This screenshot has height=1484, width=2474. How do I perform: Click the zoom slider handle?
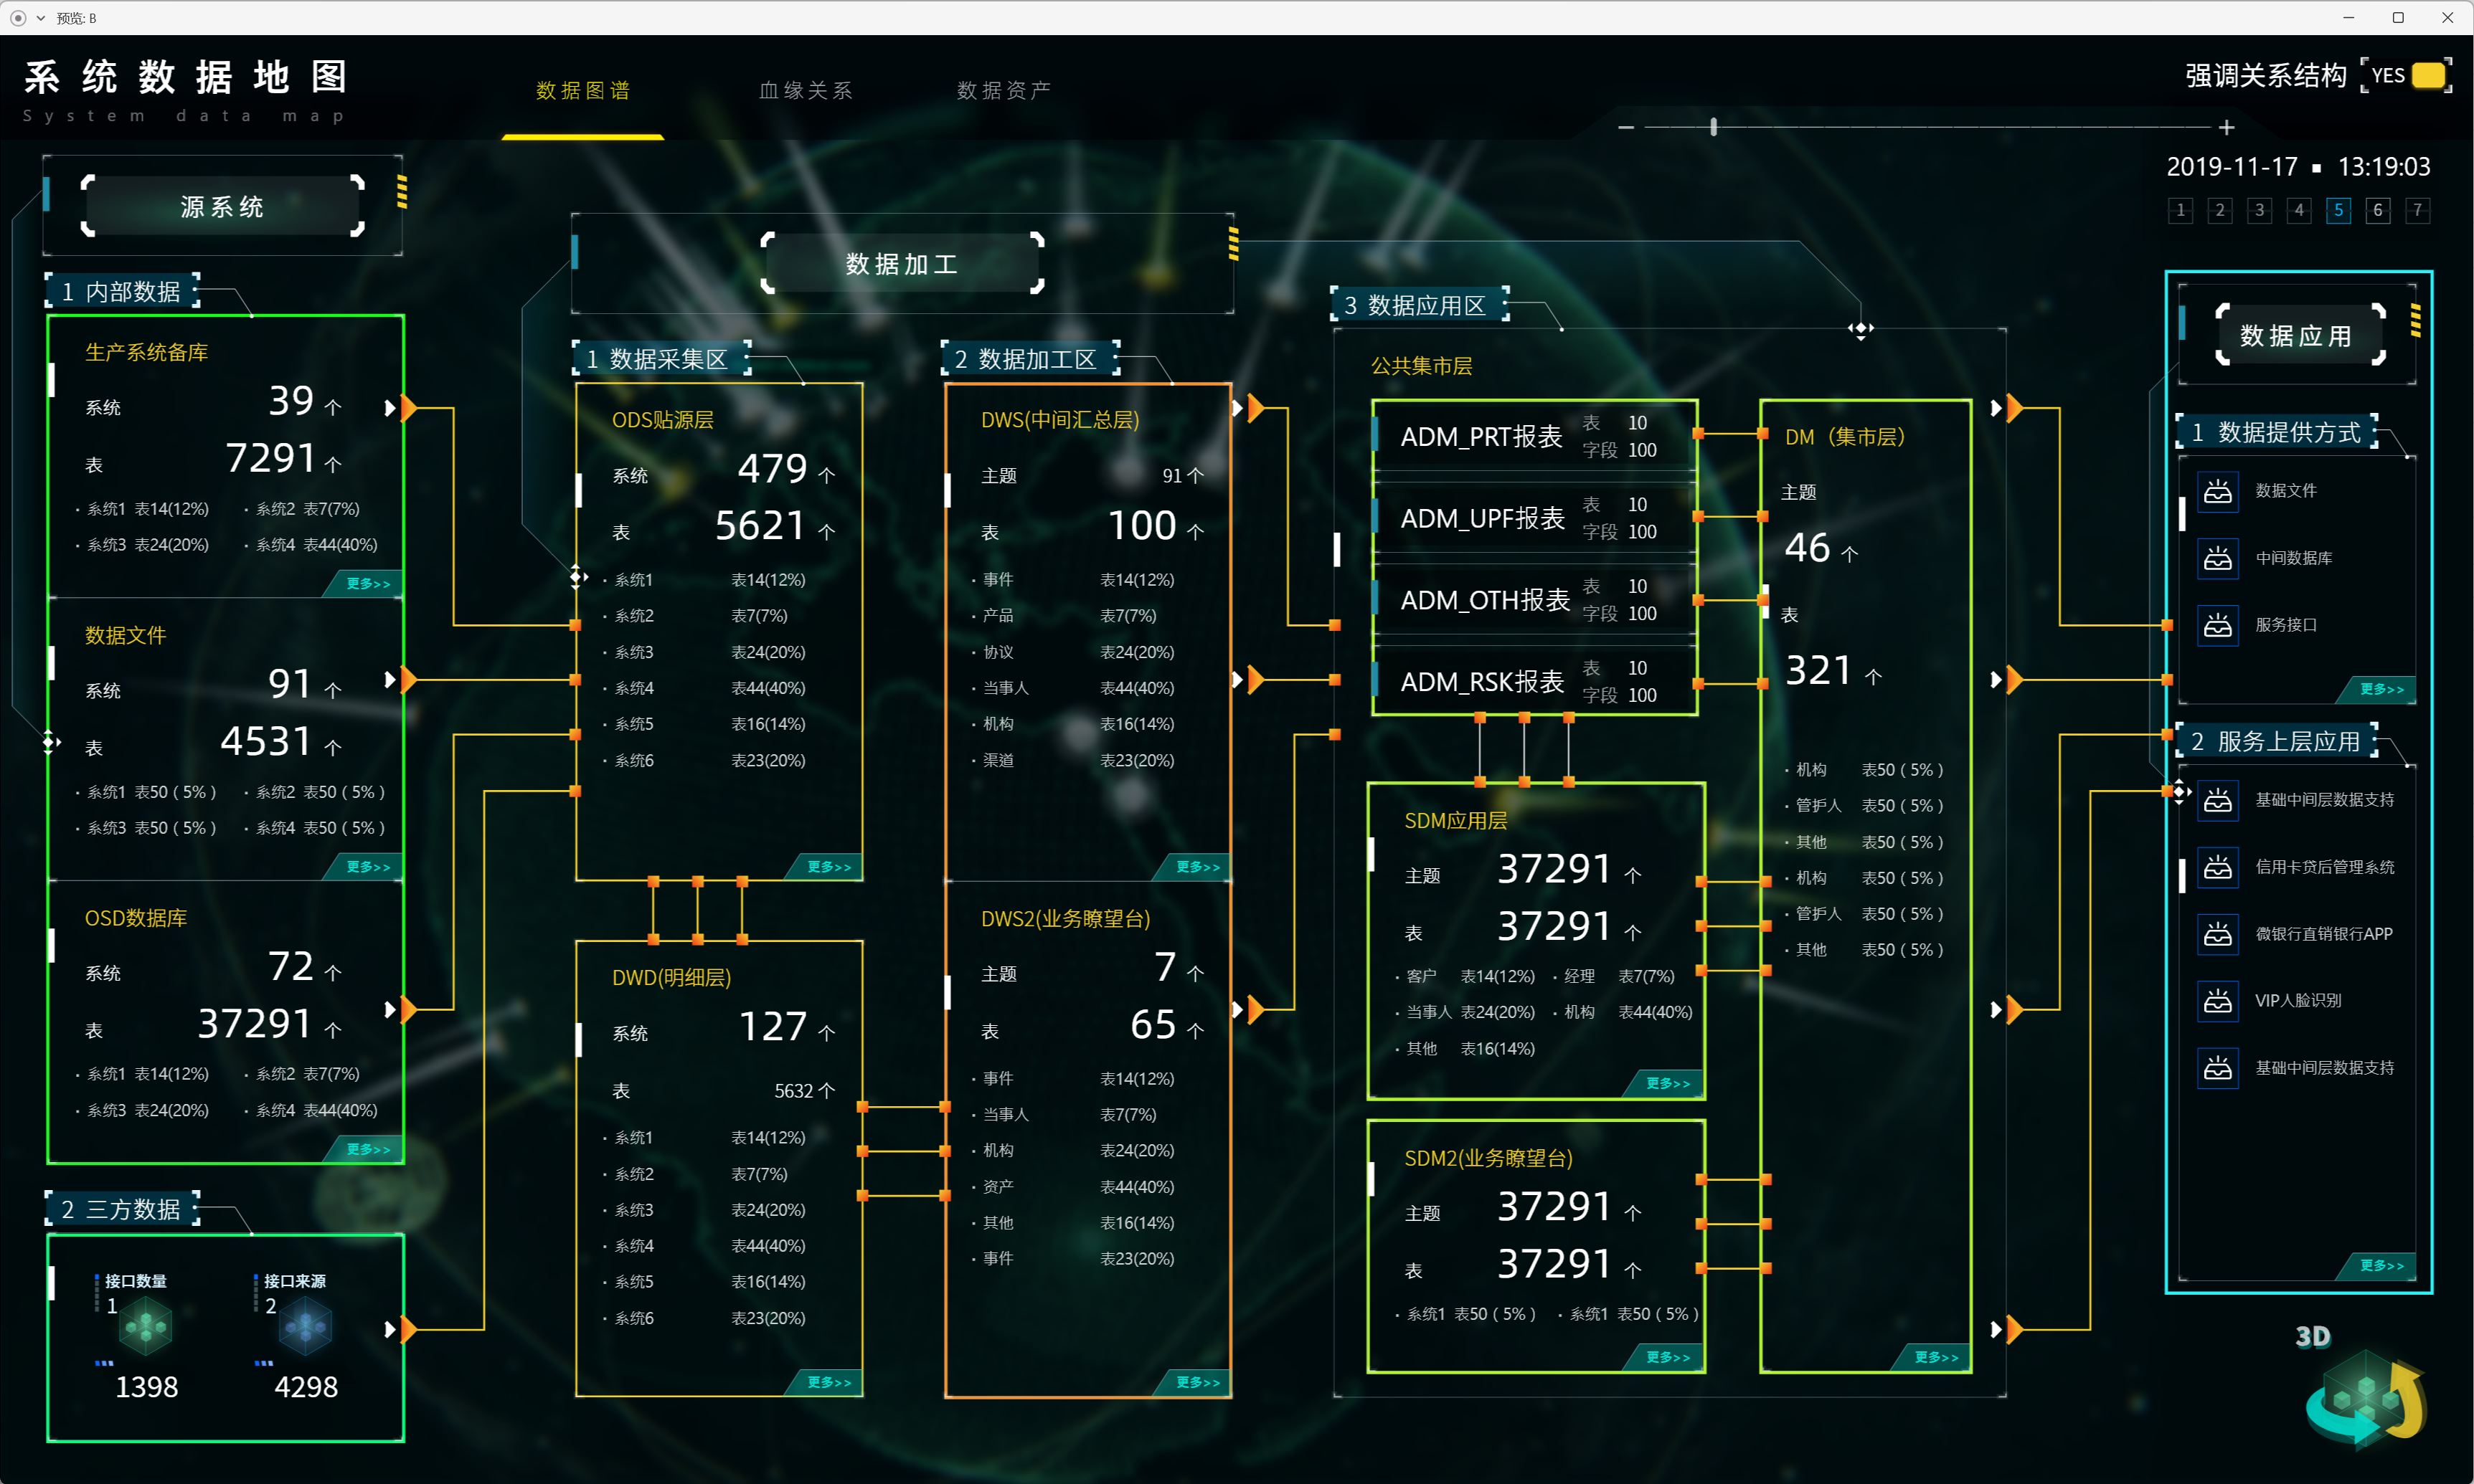point(1714,127)
